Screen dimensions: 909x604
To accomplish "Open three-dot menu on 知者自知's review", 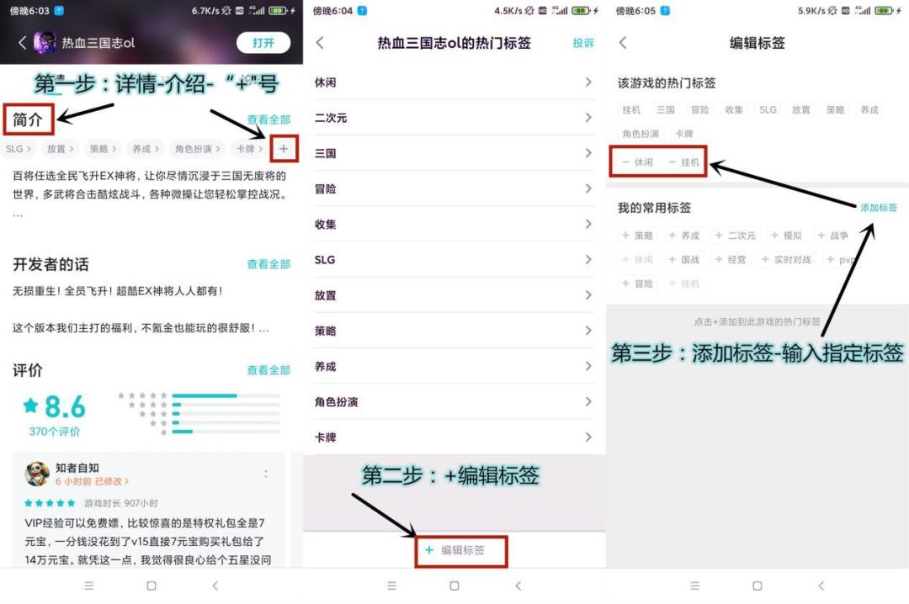I will [266, 474].
